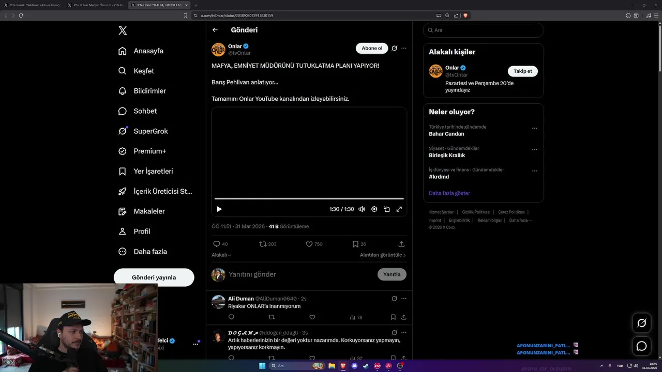The image size is (662, 372).
Task: Open more options for Bahar Candan trend
Action: tap(534, 128)
